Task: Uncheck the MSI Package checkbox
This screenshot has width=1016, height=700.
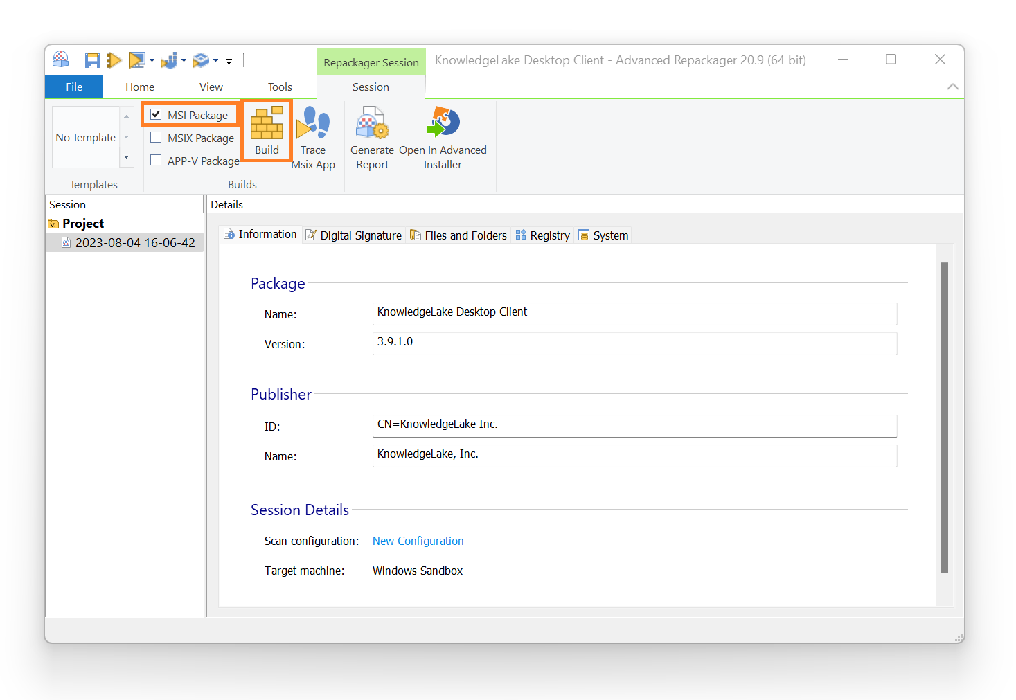Action: point(156,115)
